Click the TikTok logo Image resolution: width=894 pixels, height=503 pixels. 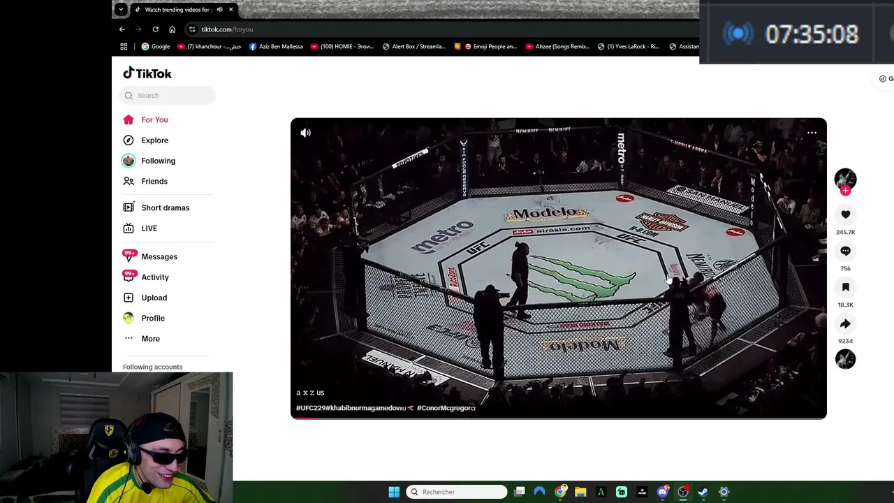point(147,73)
